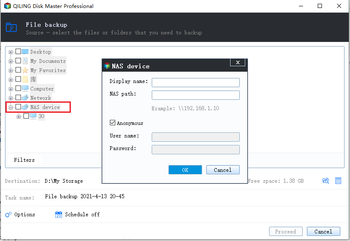Click Cancel in the NAS device dialog
This screenshot has height=241, width=350.
click(x=223, y=170)
